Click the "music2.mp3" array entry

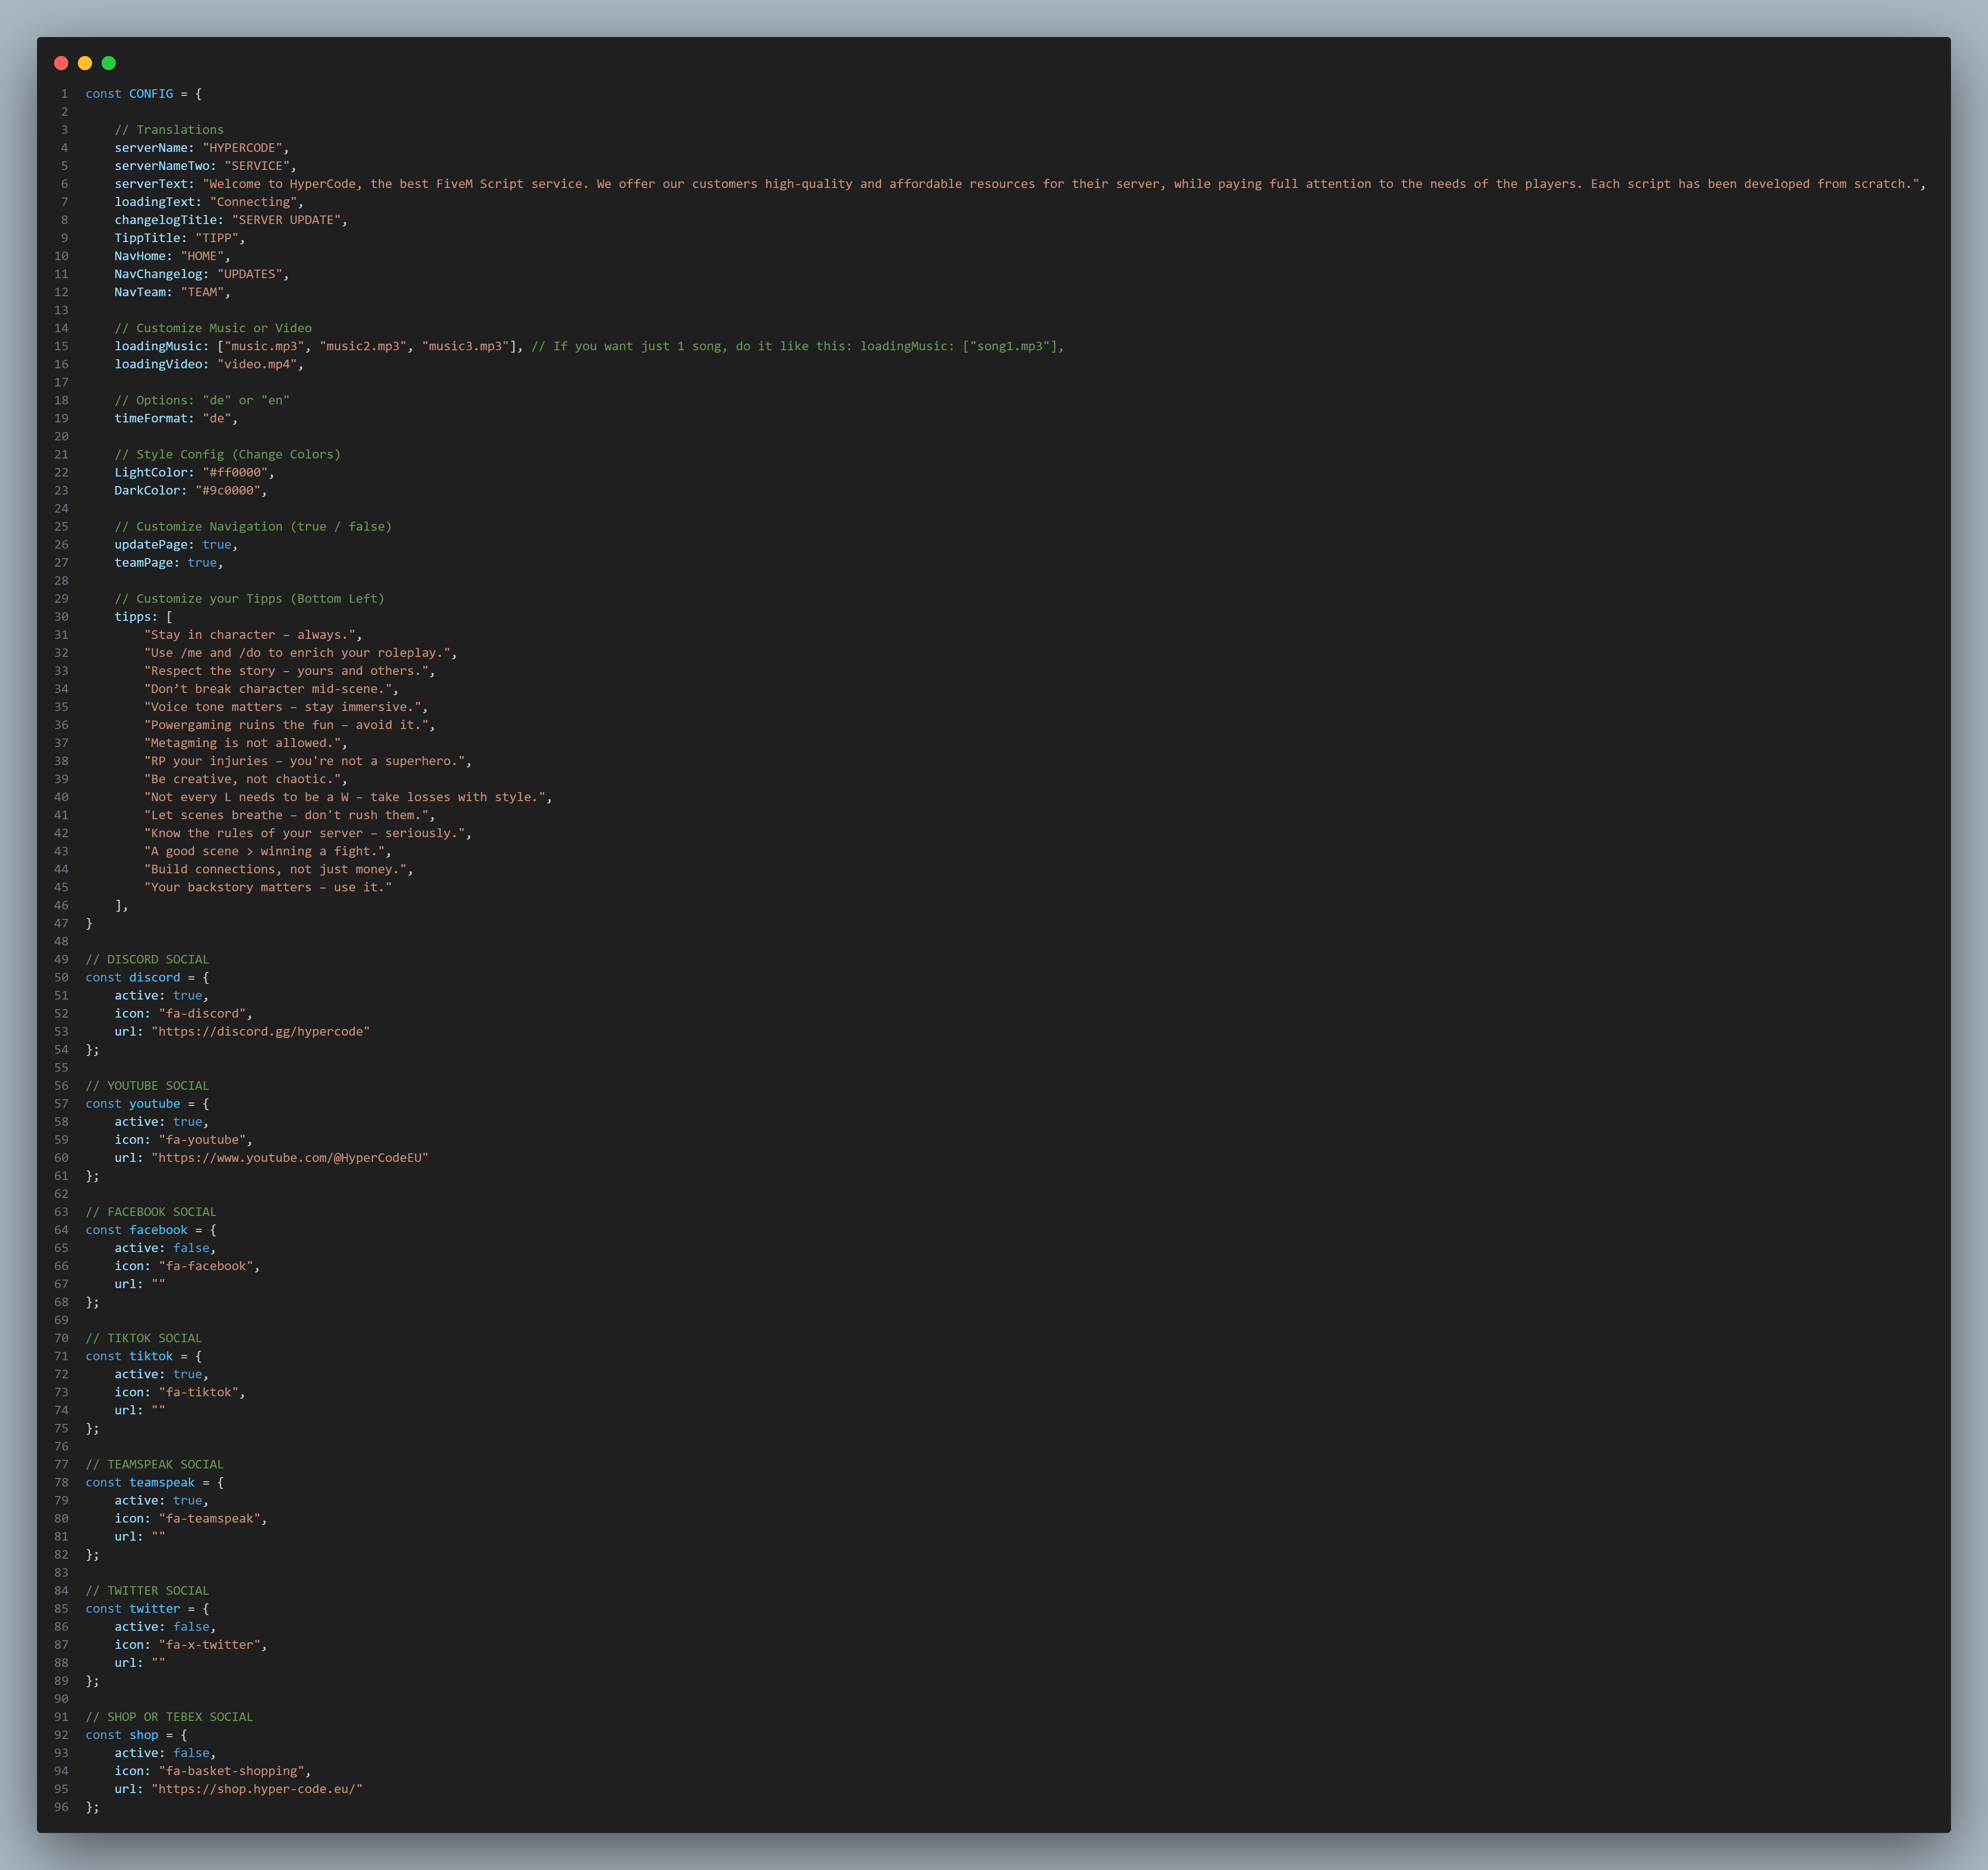pyautogui.click(x=363, y=346)
